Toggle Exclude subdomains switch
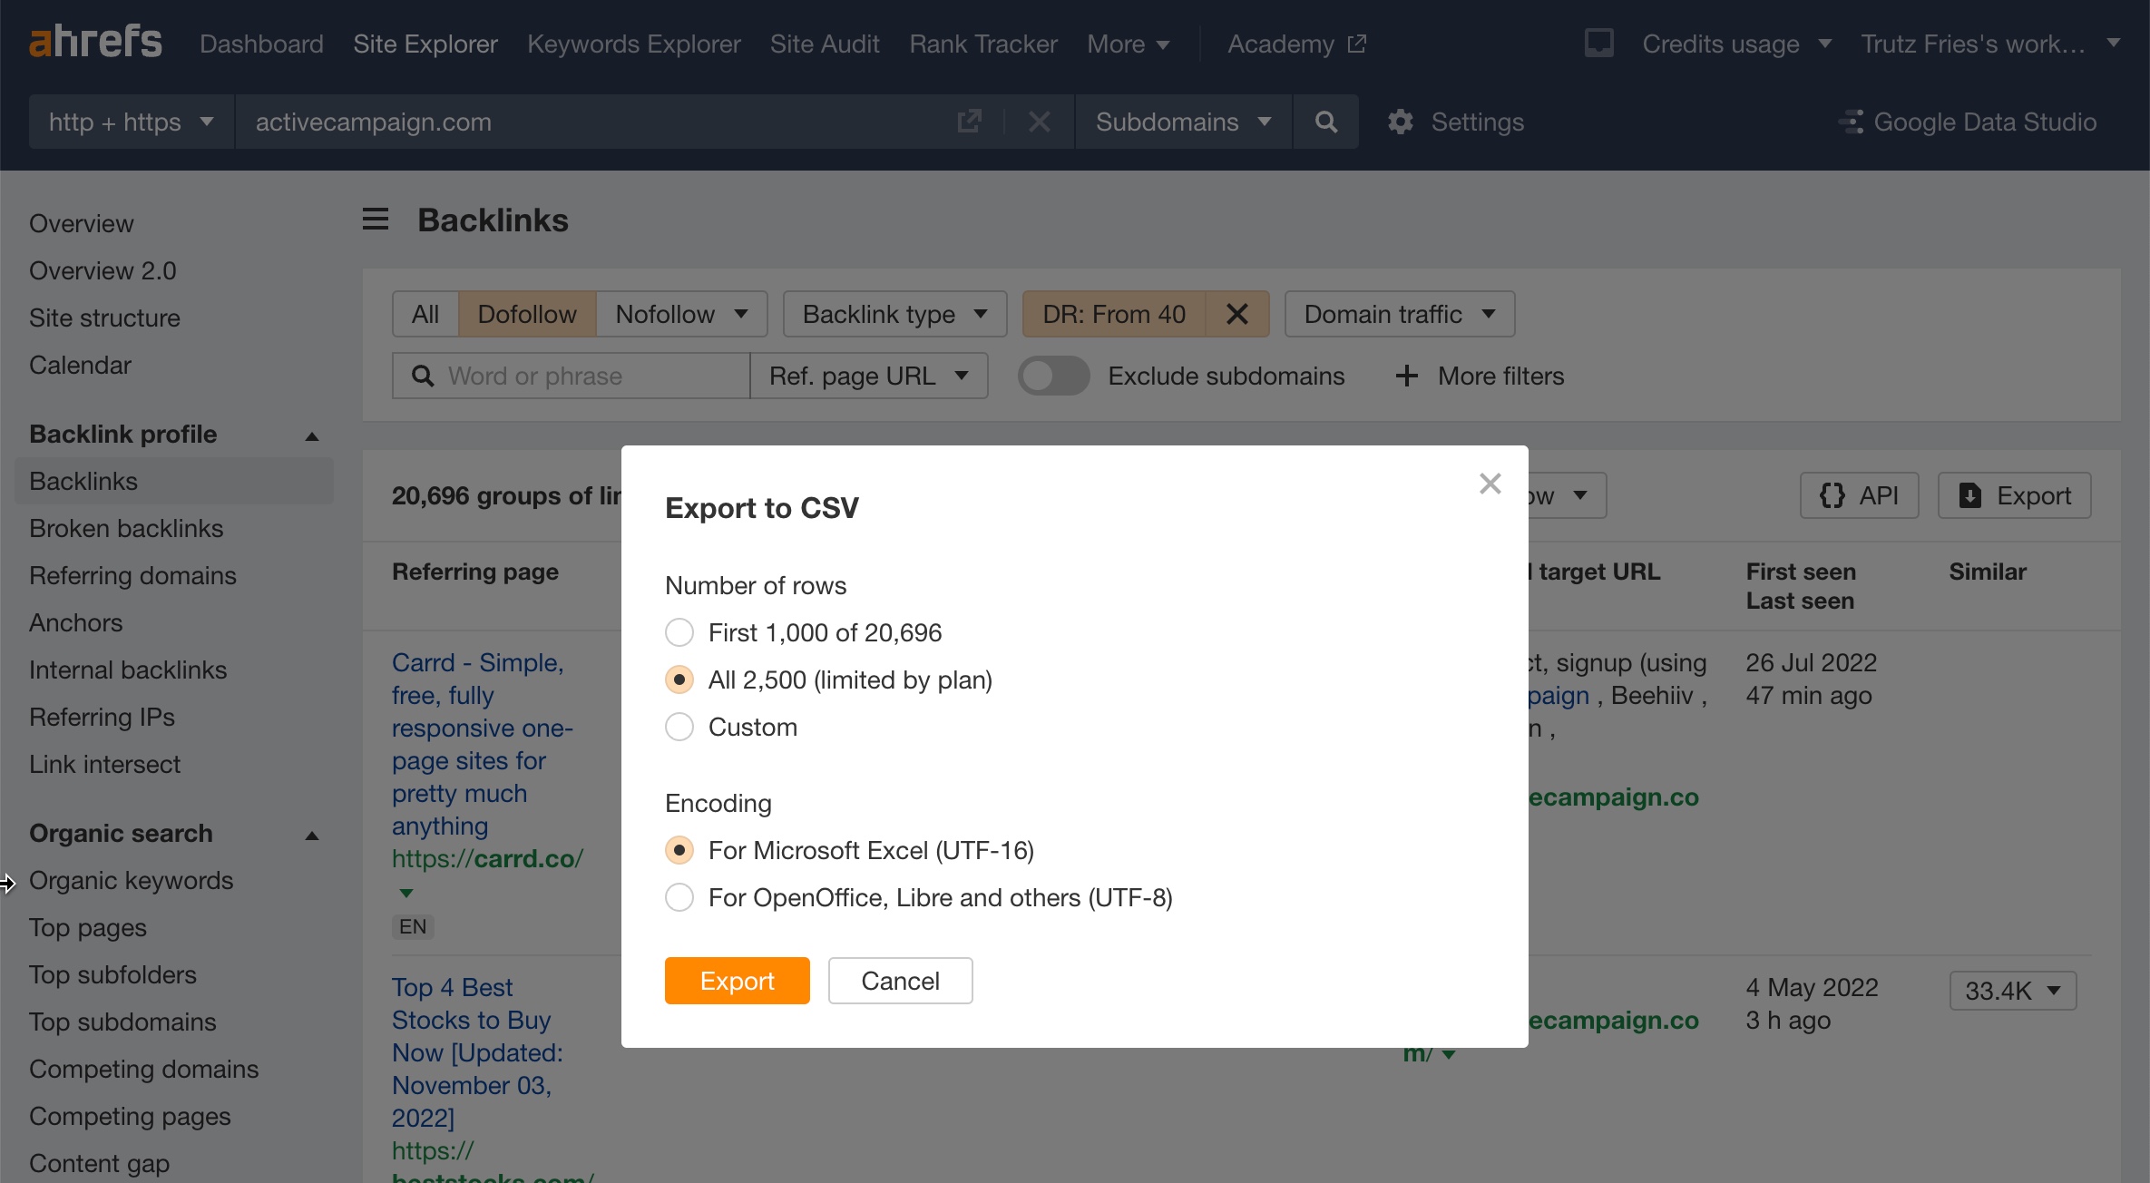 click(x=1053, y=376)
